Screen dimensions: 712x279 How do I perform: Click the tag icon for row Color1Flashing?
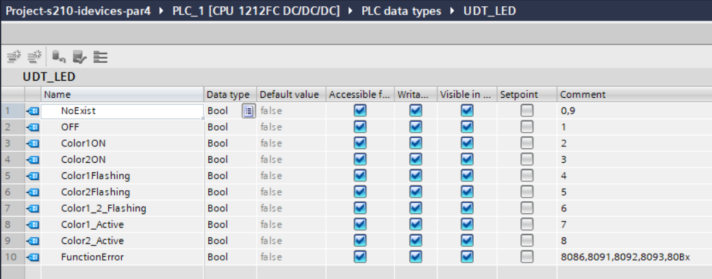(x=33, y=176)
